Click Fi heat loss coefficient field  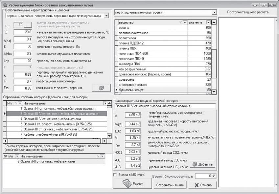point(23,81)
